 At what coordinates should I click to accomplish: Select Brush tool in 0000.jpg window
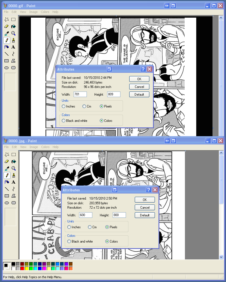click(x=14, y=175)
